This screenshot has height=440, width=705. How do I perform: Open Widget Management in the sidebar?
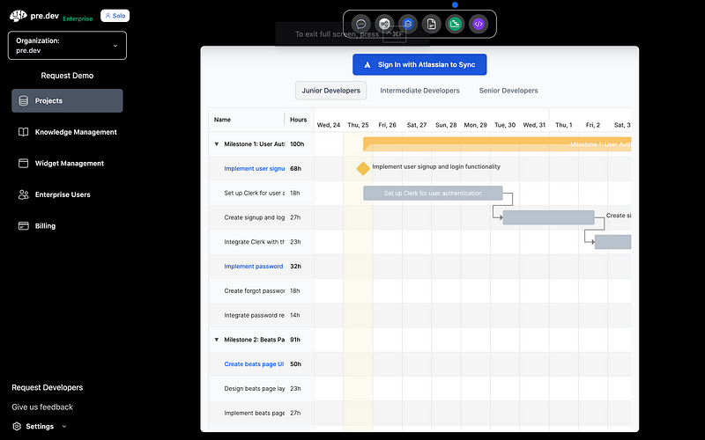coord(68,164)
